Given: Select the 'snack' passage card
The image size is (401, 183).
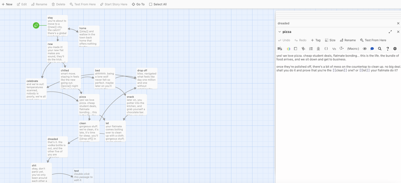Looking at the screenshot, I should (136, 105).
